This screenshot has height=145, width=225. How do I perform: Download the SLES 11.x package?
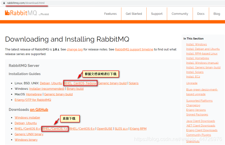(x=121, y=129)
